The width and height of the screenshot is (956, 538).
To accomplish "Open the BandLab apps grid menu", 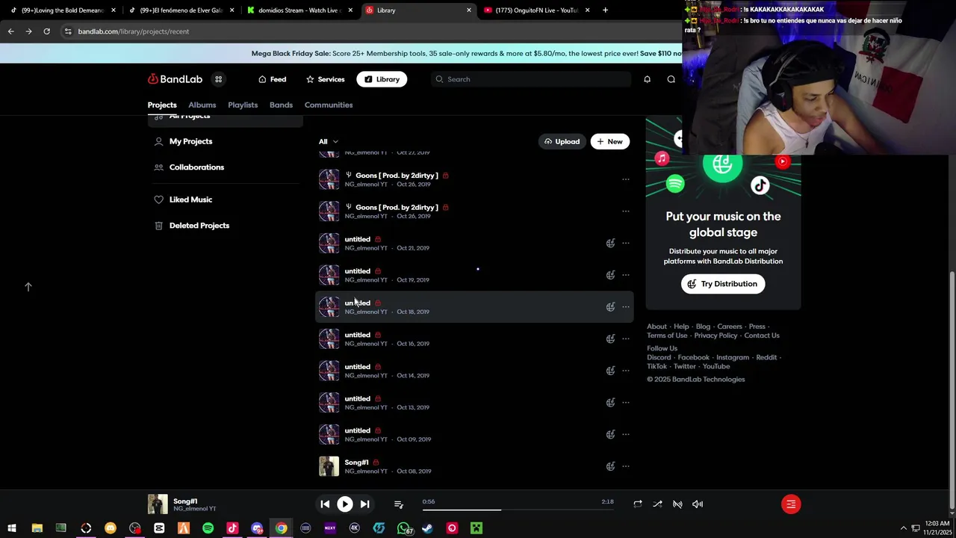I will pos(218,79).
